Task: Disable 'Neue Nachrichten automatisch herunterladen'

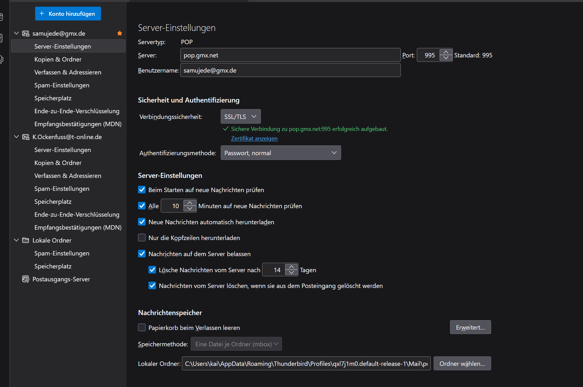Action: [142, 222]
